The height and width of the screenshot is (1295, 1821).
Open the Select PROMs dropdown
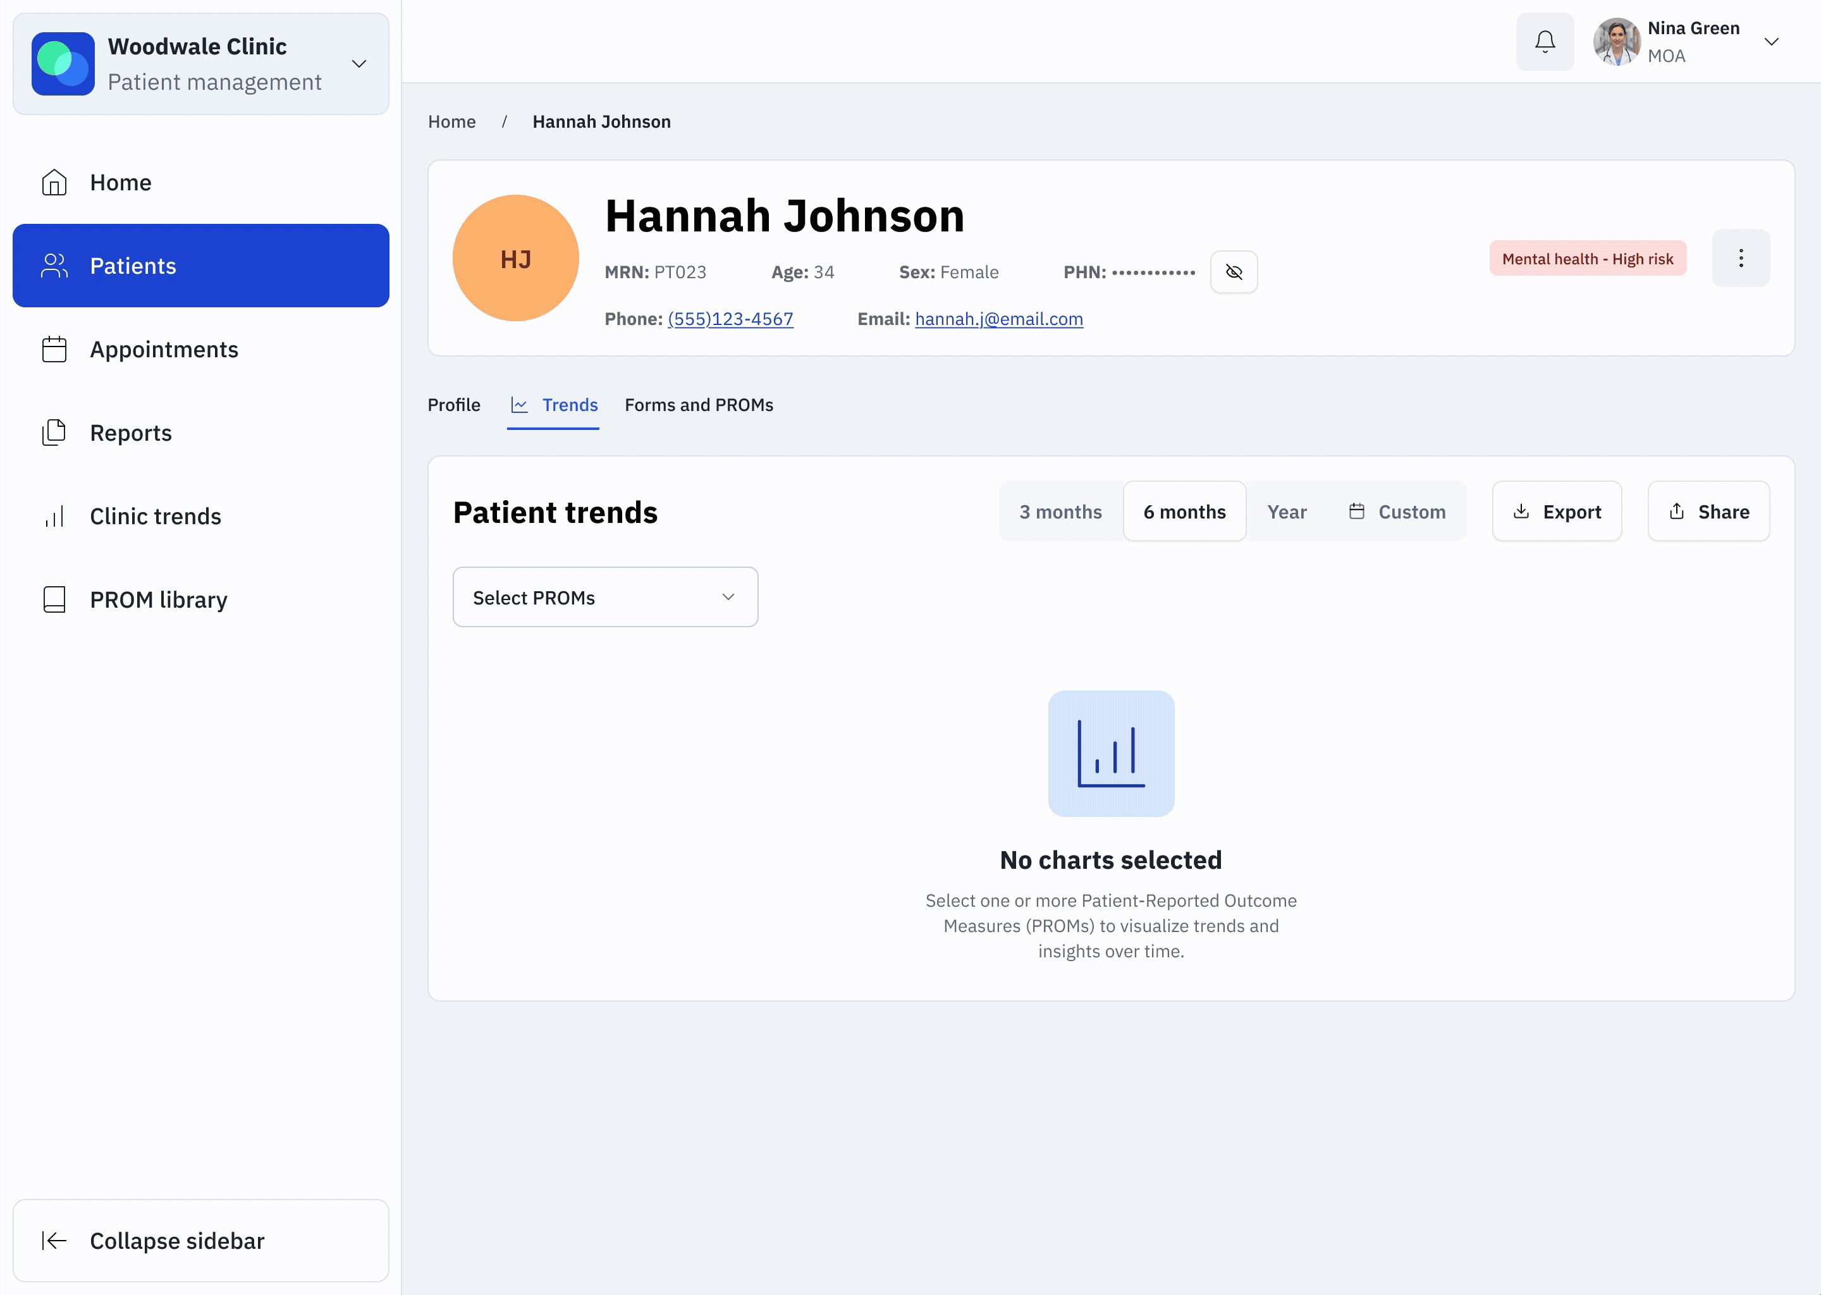604,596
